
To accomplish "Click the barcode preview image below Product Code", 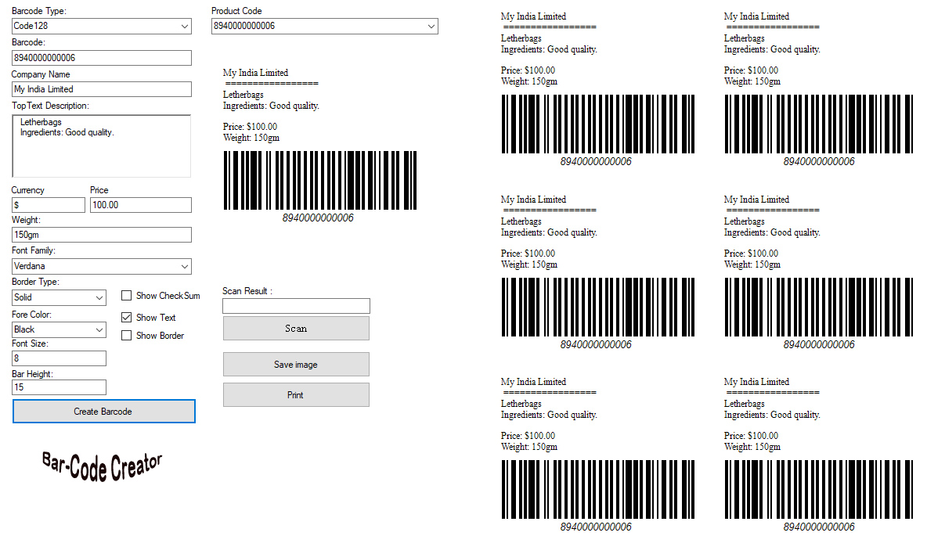I will point(320,180).
